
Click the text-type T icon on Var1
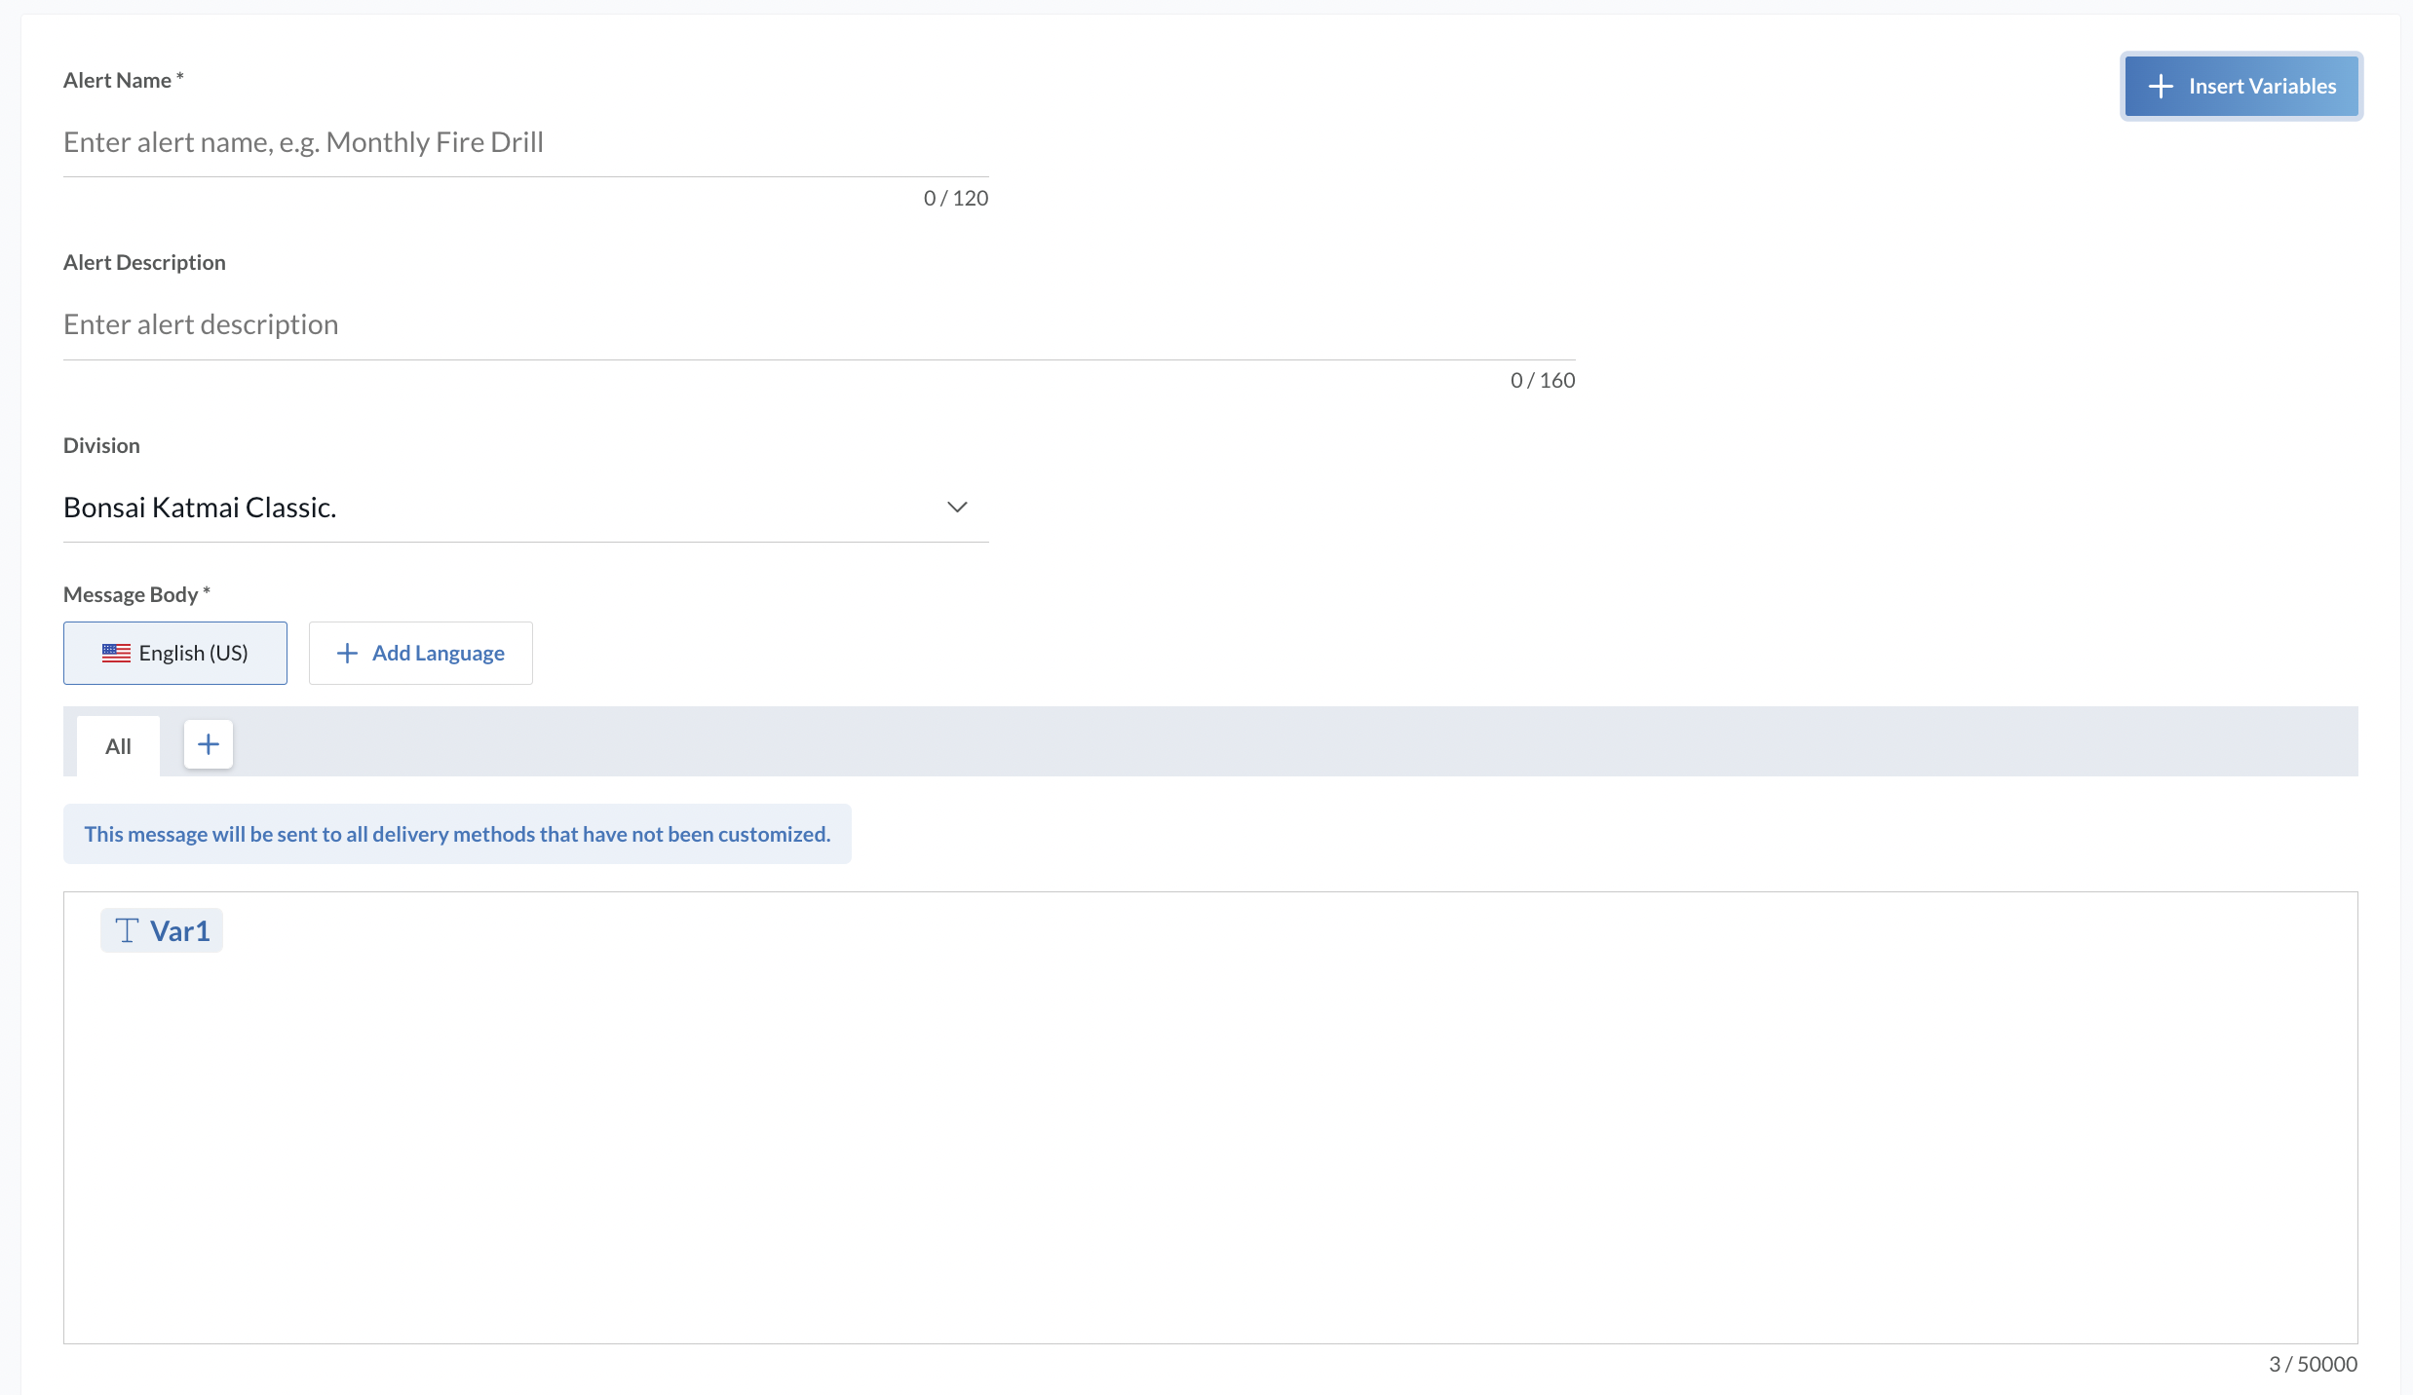pos(127,930)
